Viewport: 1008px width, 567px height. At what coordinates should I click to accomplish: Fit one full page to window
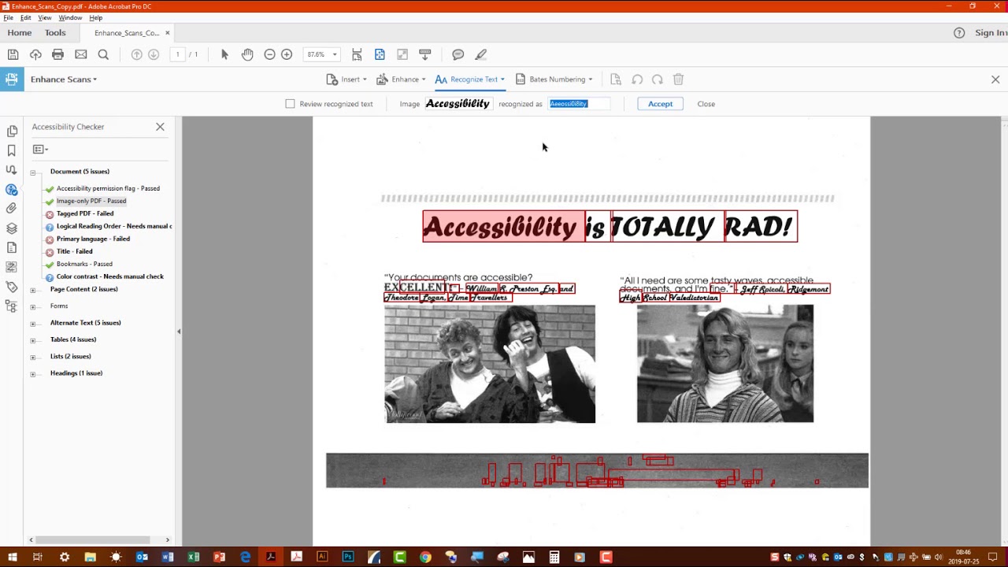pos(380,54)
